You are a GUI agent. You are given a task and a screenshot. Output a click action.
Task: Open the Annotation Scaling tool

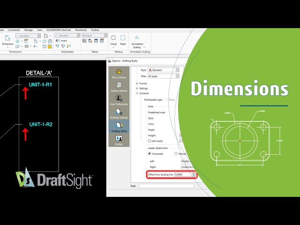137,42
